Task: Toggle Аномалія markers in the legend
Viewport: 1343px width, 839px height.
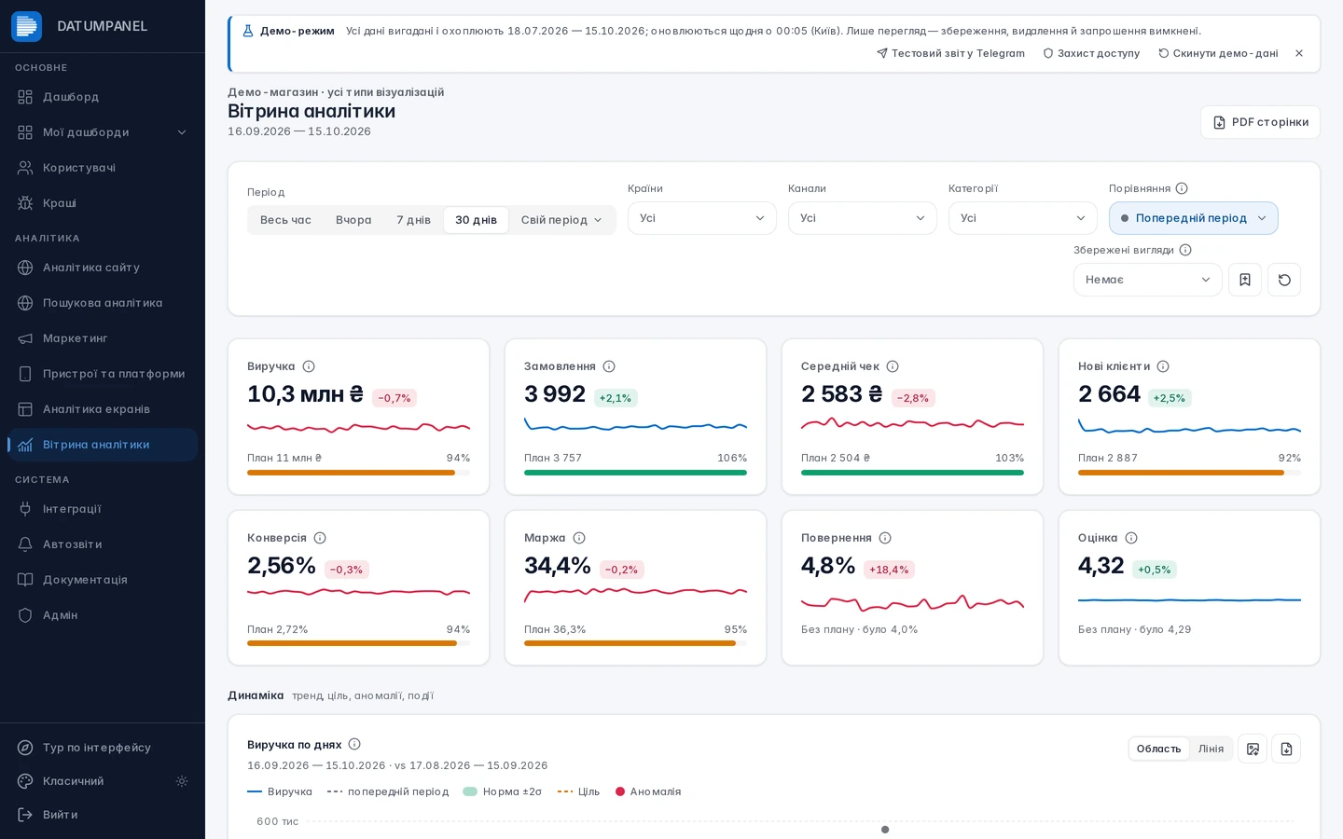Action: (648, 791)
